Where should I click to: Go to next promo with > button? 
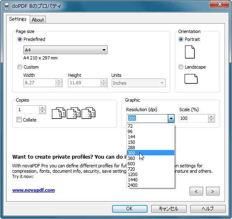point(213,191)
